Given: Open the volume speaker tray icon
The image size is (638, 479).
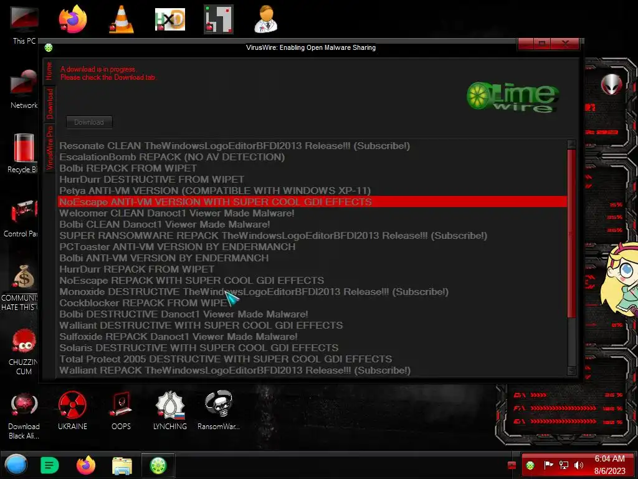Looking at the screenshot, I should pos(578,465).
